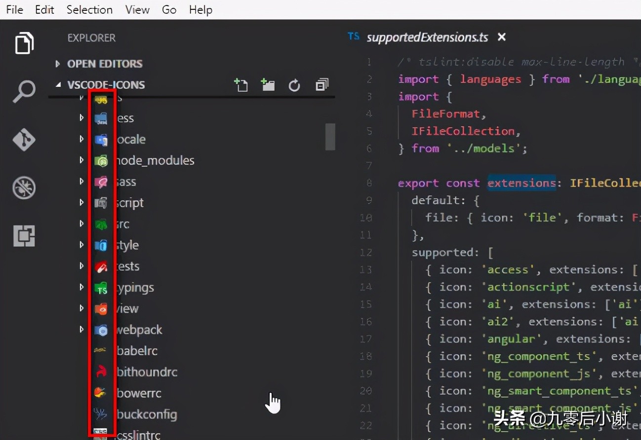This screenshot has width=641, height=440.
Task: Open the Go menu
Action: (x=169, y=10)
